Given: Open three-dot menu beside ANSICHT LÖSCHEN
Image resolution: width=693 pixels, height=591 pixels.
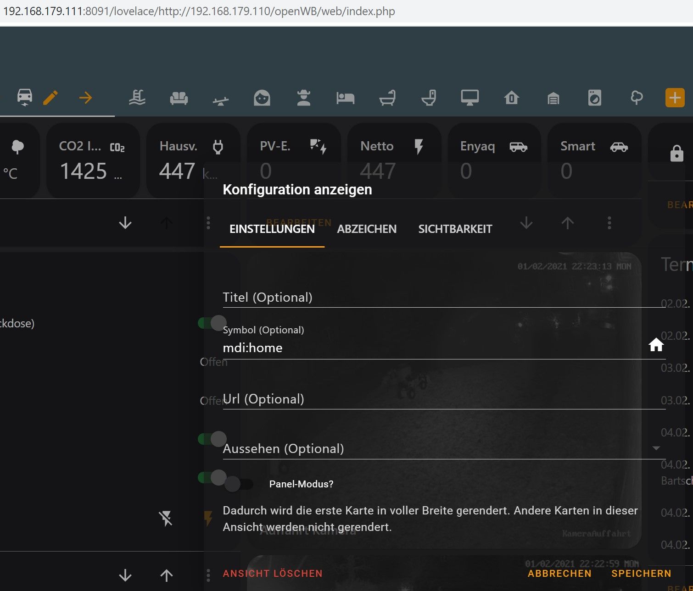Looking at the screenshot, I should (208, 575).
